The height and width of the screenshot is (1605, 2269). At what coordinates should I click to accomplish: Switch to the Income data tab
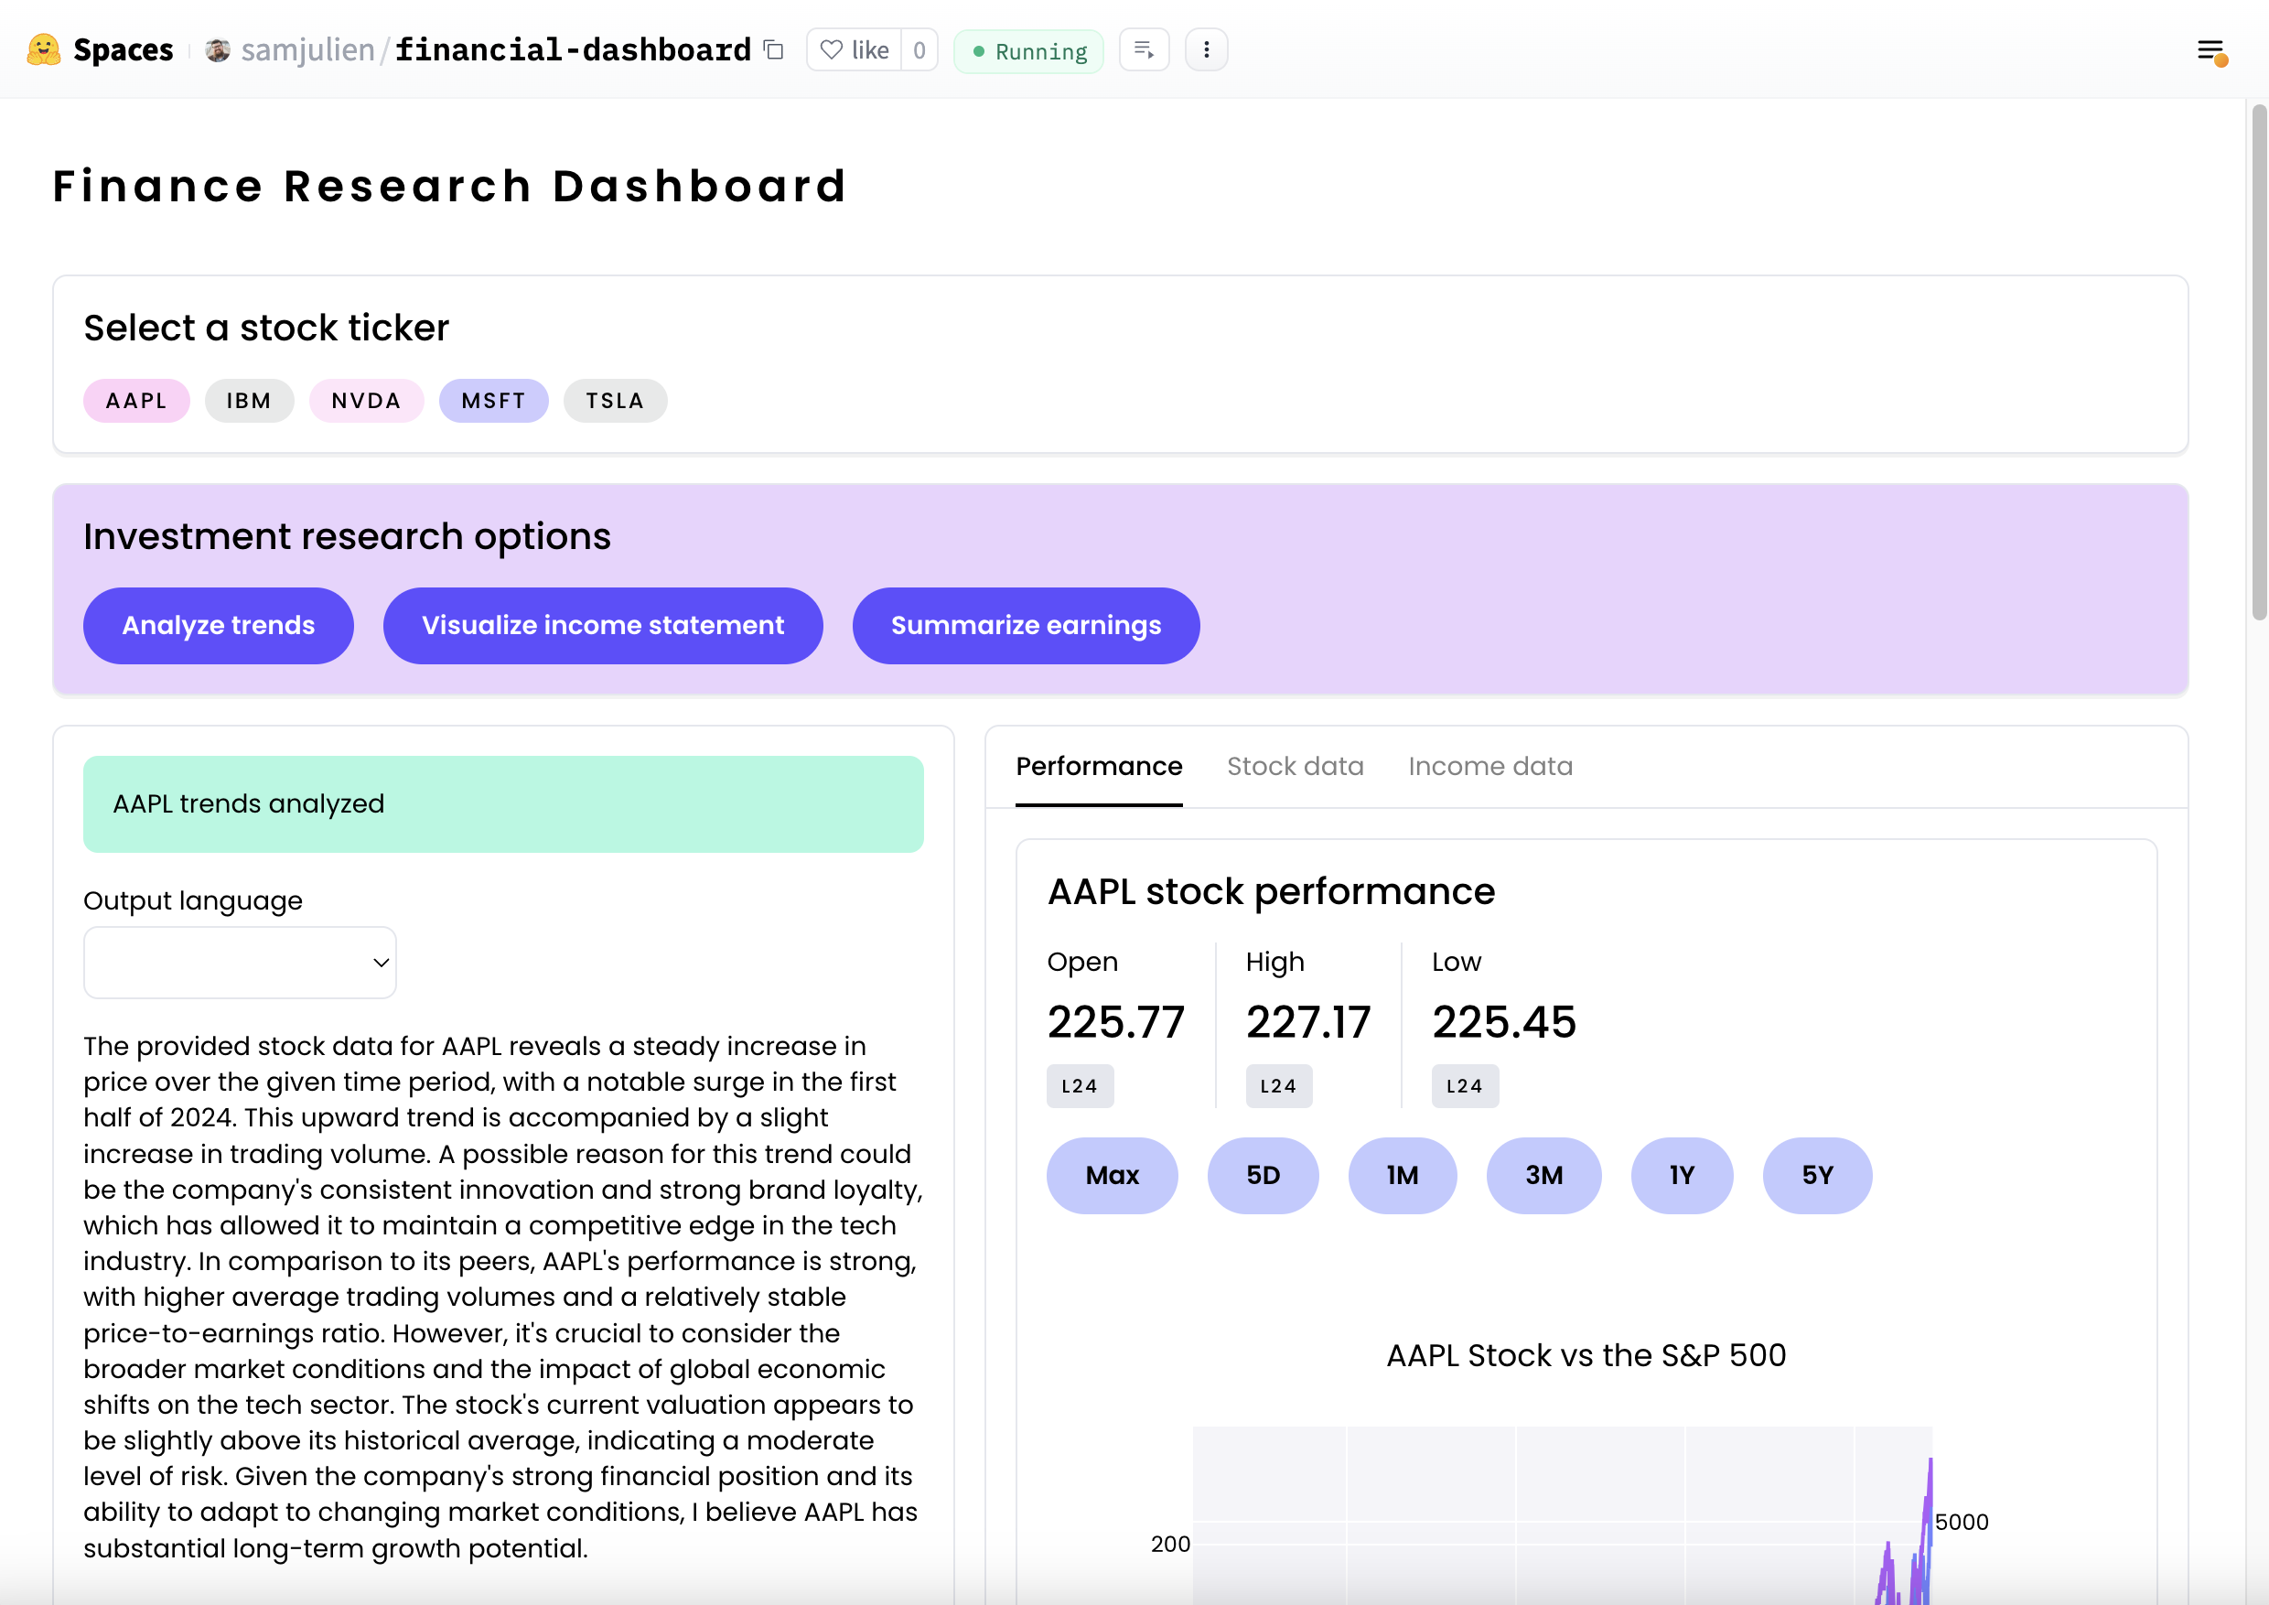(x=1489, y=766)
